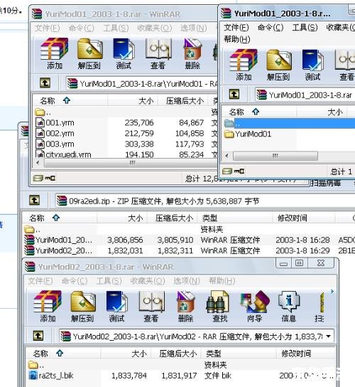Click Size column header in 09ra2edi.zip list
Image resolution: width=355 pixels, height=387 pixels.
[122, 218]
